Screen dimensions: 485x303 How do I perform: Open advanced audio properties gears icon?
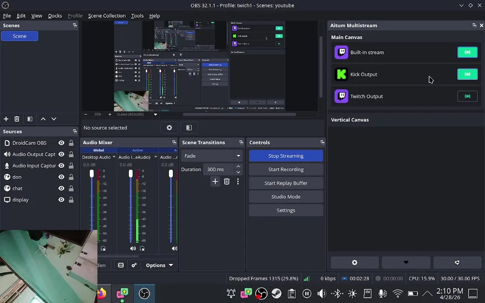point(134,265)
